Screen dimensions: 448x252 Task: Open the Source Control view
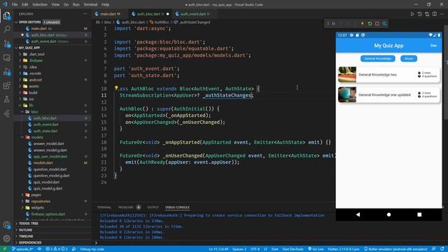pyautogui.click(x=6, y=43)
